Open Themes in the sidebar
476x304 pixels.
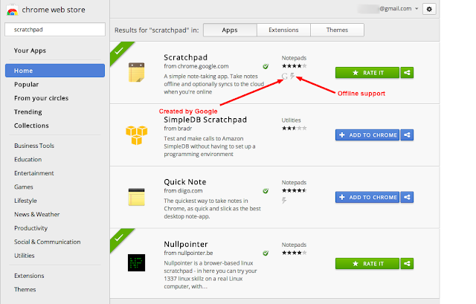[25, 289]
